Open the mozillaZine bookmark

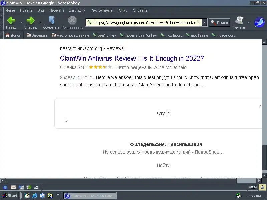click(197, 35)
